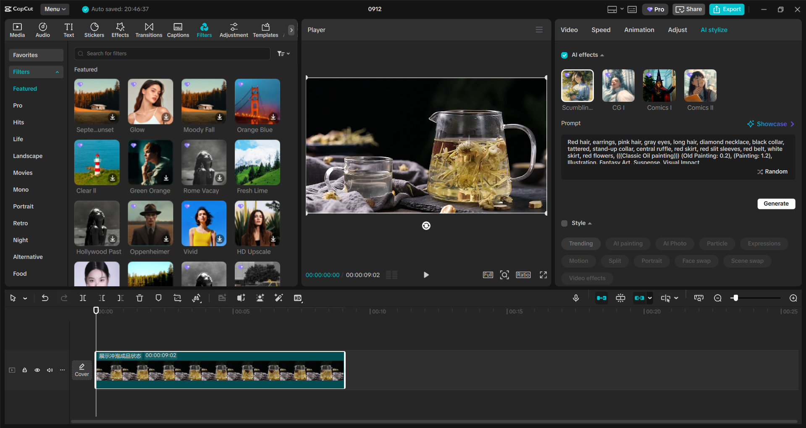Click the Scumbling AI effect thumbnail
Image resolution: width=806 pixels, height=428 pixels.
(577, 85)
